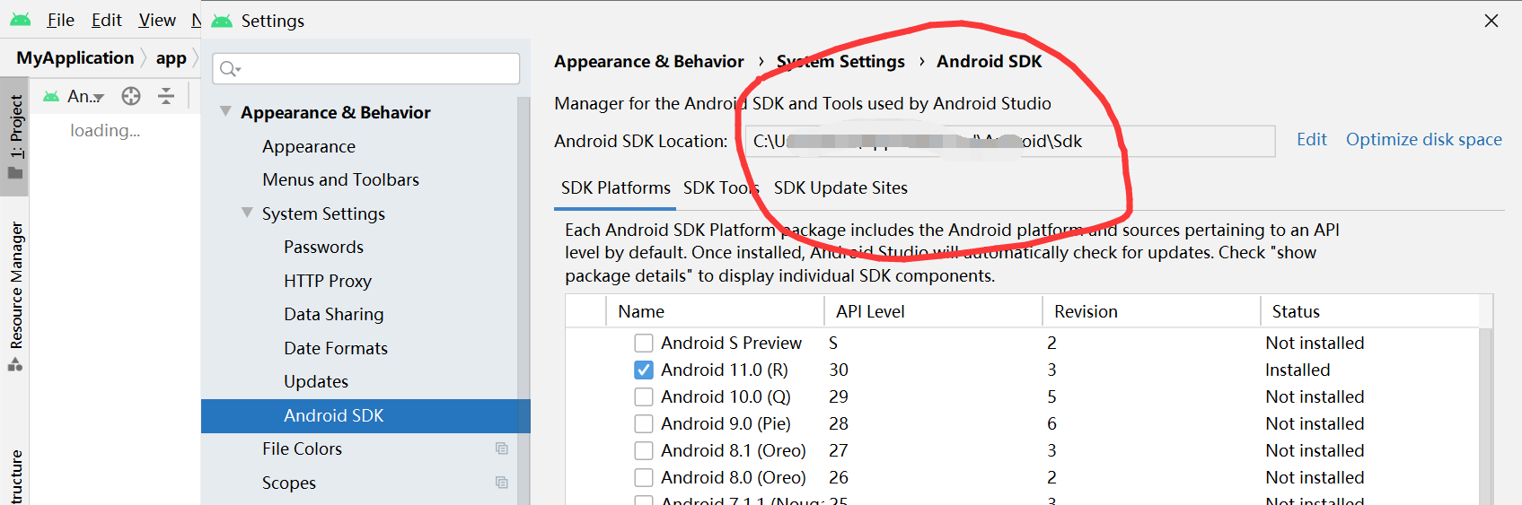
Task: Click the Settings dialog Android icon
Action: pyautogui.click(x=222, y=20)
